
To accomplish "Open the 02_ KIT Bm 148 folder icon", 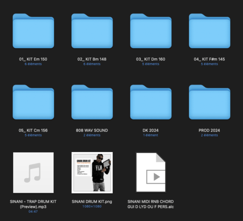I will (x=92, y=31).
